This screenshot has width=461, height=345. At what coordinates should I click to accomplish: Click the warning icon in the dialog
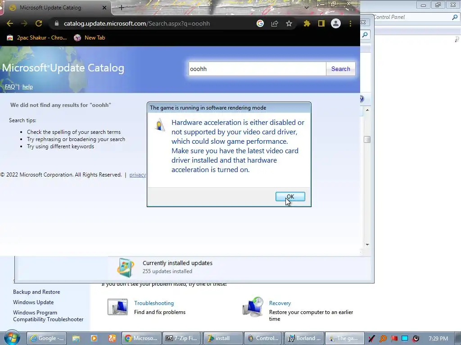tap(160, 124)
